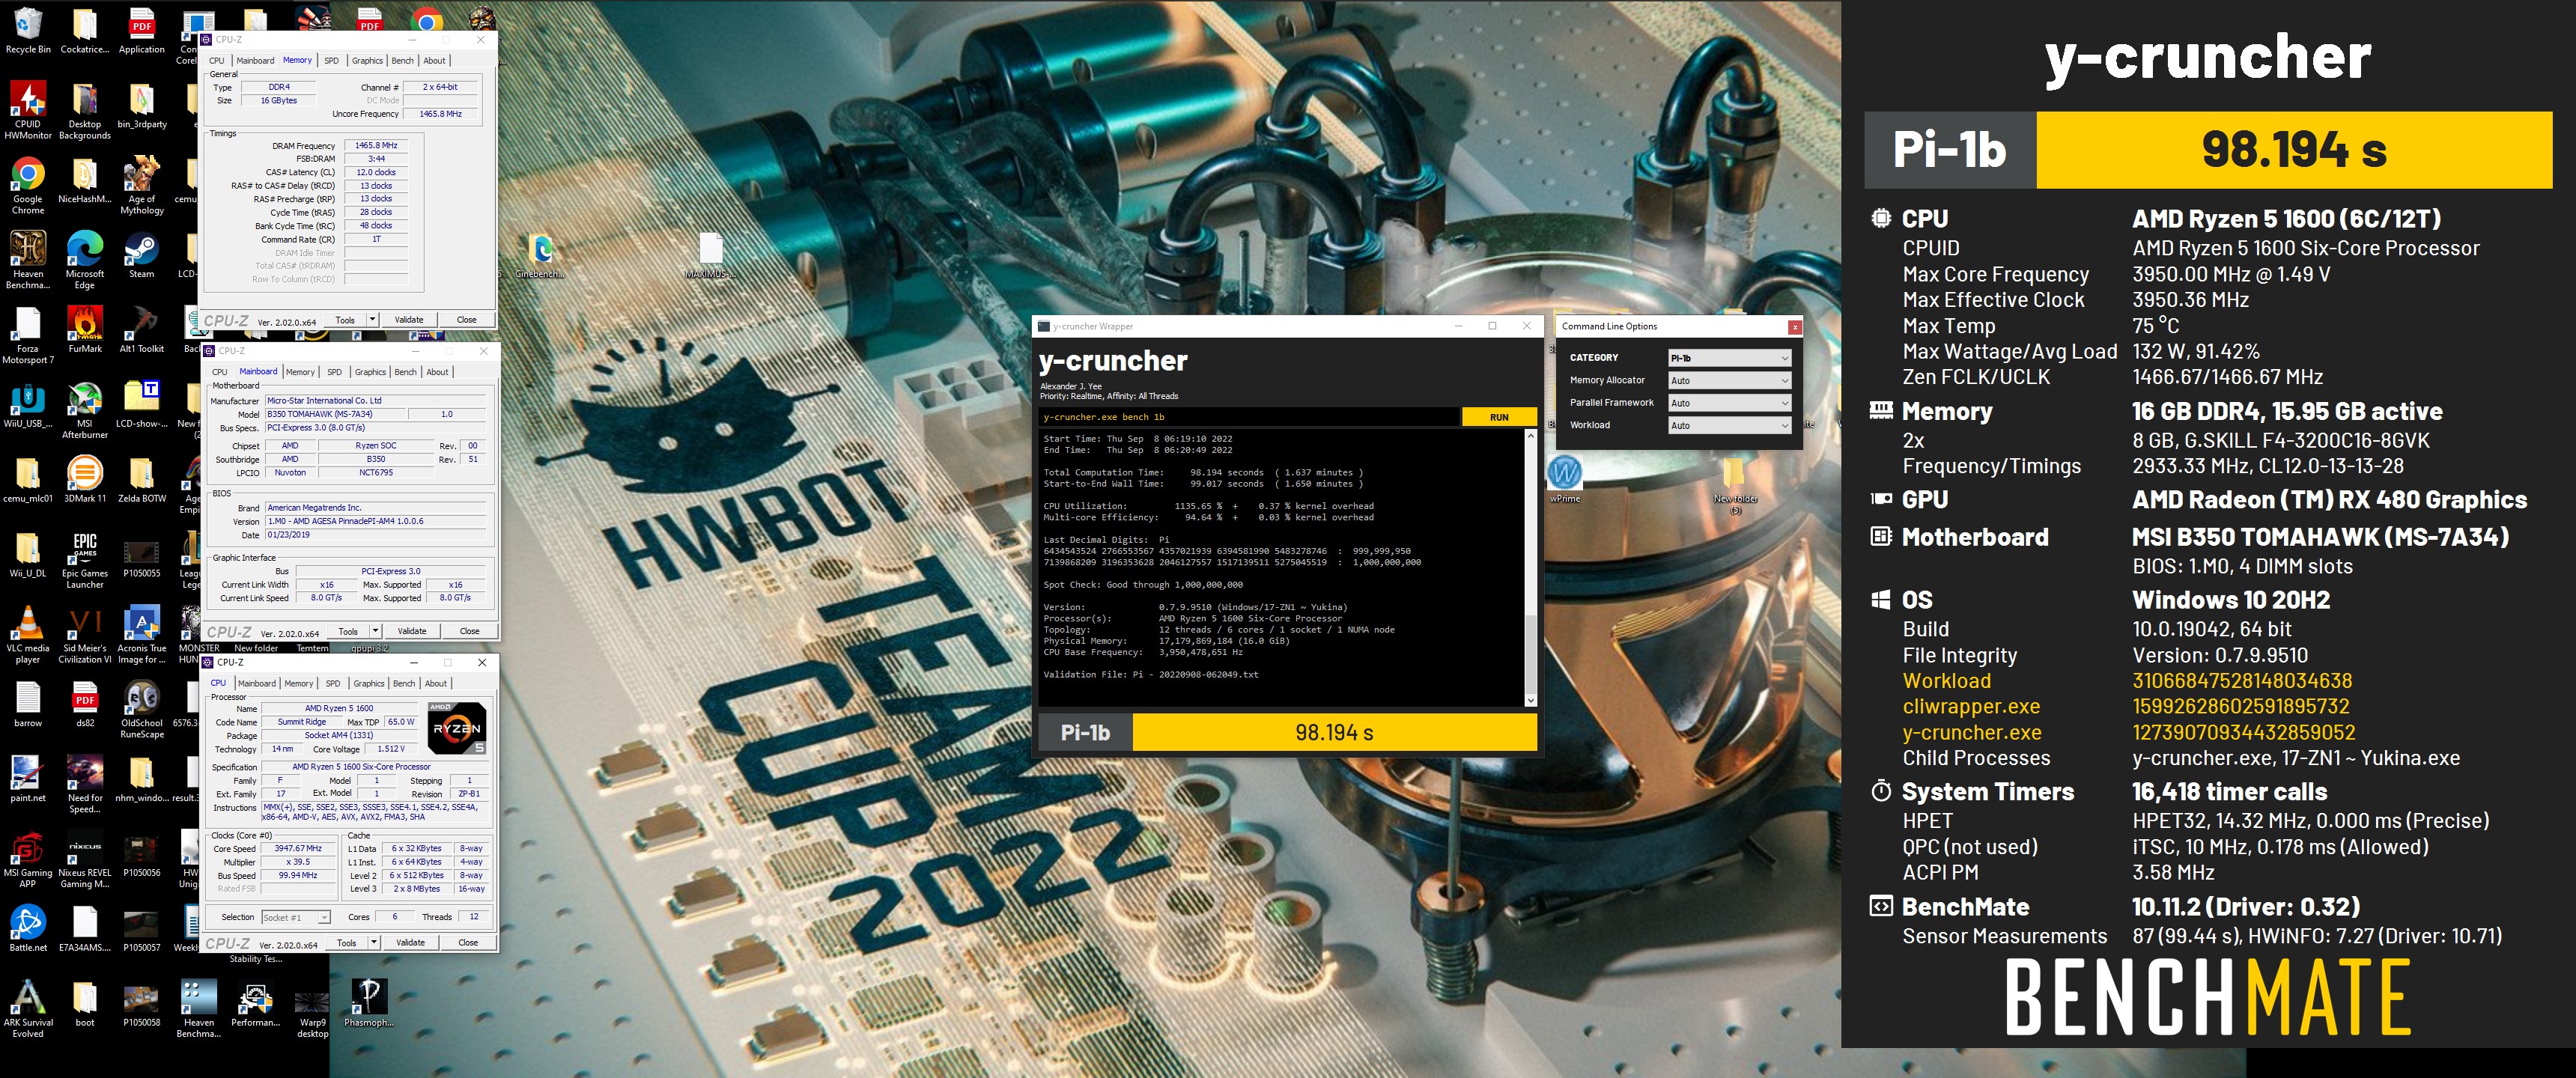
Task: Expand the Memory Allocator dropdown
Action: (x=1729, y=380)
